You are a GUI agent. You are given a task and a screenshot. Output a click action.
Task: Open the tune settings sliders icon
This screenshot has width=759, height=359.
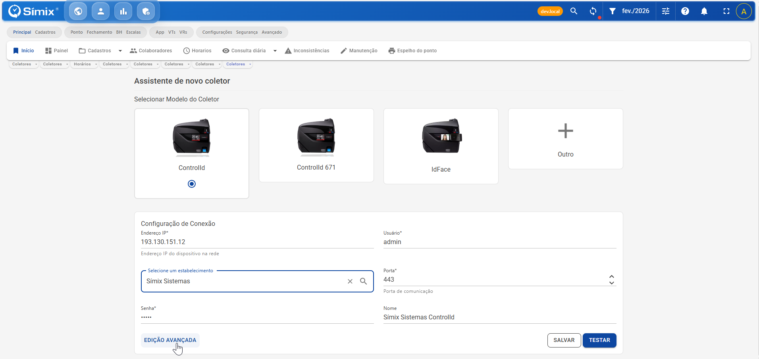pyautogui.click(x=666, y=11)
